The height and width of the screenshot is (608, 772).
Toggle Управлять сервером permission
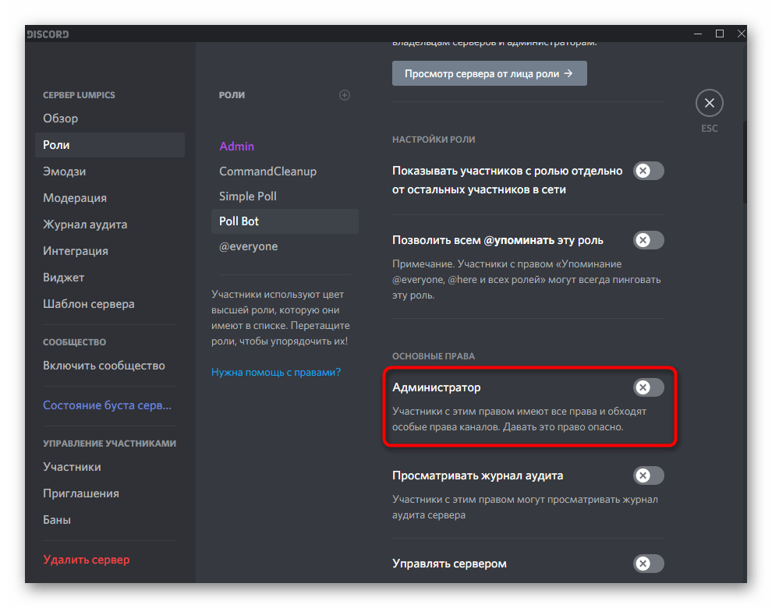click(x=649, y=564)
